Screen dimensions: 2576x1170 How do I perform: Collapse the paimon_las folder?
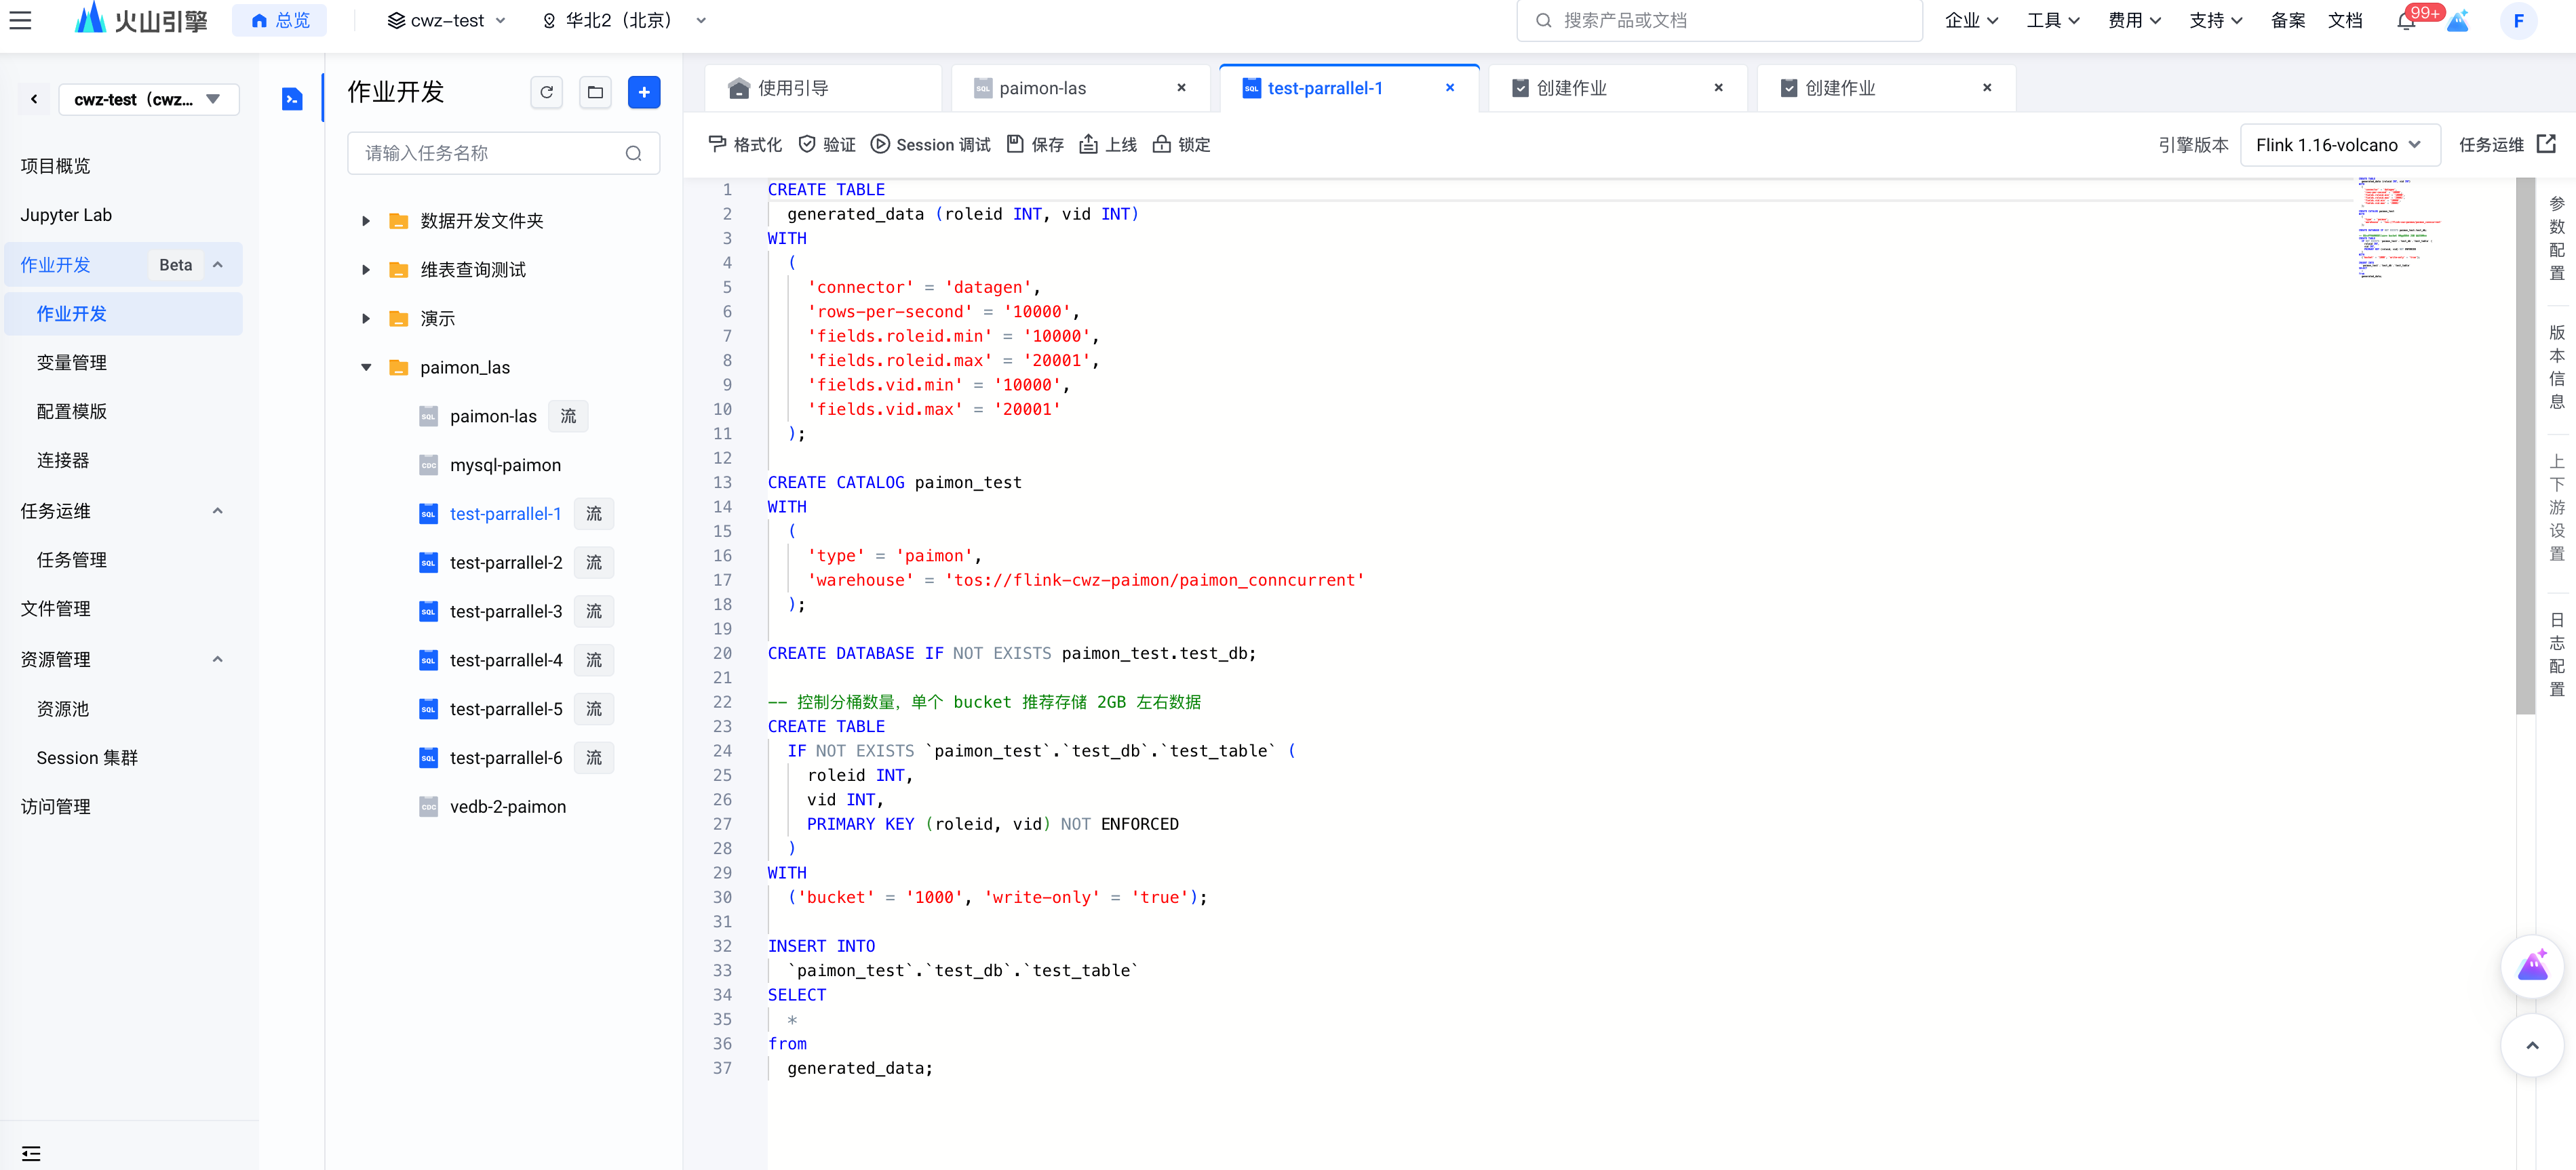click(366, 367)
